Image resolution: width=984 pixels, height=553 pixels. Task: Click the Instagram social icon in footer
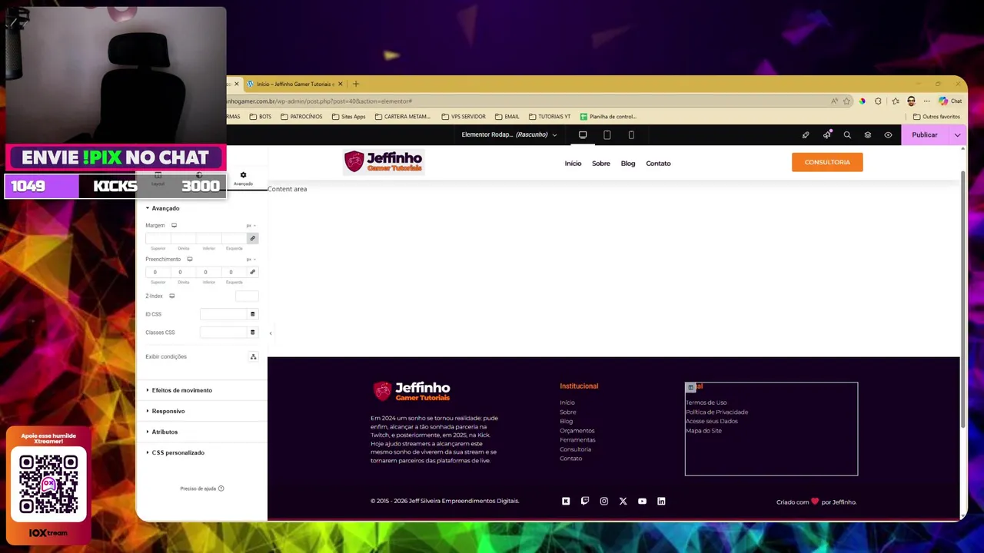pos(604,502)
